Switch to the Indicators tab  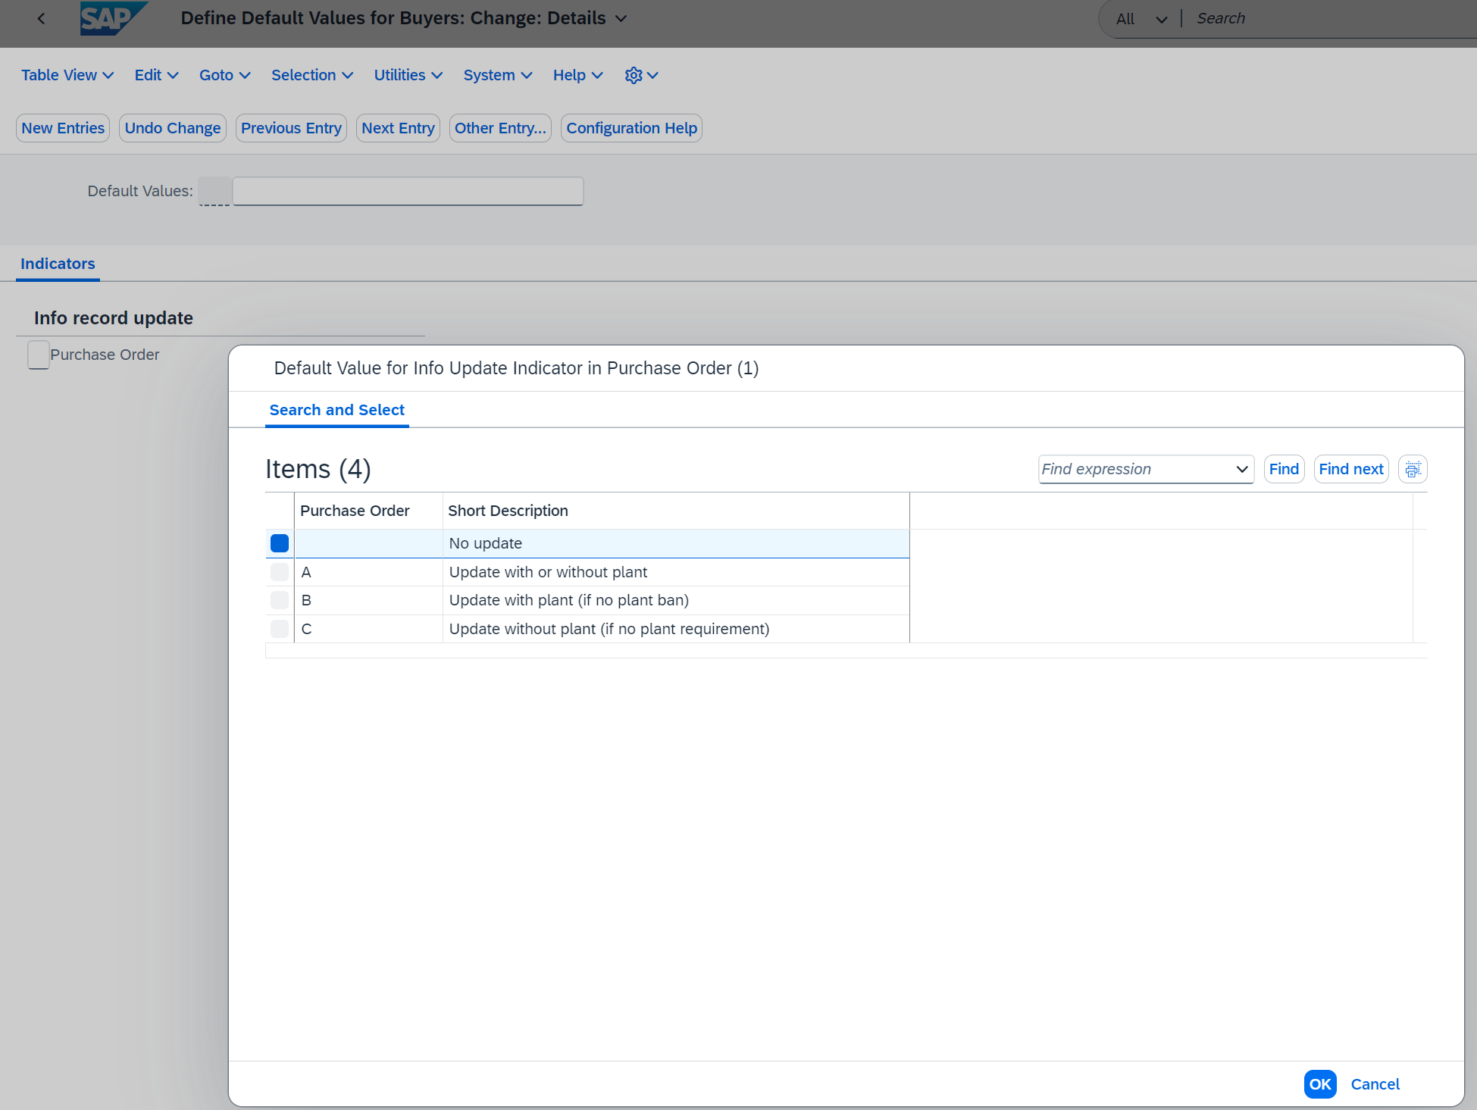(58, 264)
